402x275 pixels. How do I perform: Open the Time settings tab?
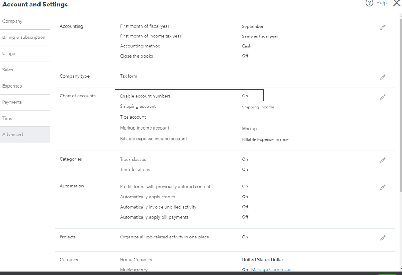(7, 119)
